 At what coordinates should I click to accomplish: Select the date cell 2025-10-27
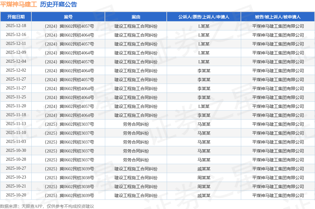point(16,168)
